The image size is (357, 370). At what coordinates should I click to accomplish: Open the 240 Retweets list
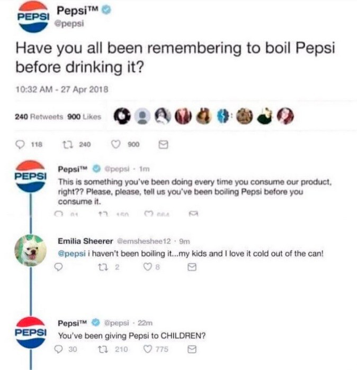tap(39, 117)
